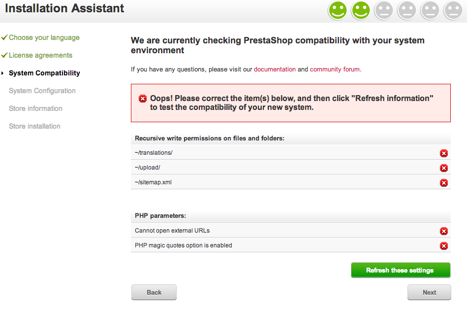Select System Compatibility in the sidebar
467x310 pixels.
tap(44, 73)
